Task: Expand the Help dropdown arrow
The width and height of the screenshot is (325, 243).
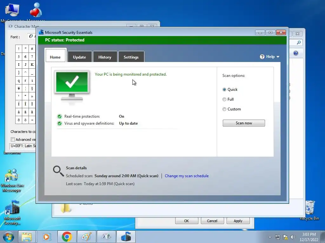Action: 278,57
